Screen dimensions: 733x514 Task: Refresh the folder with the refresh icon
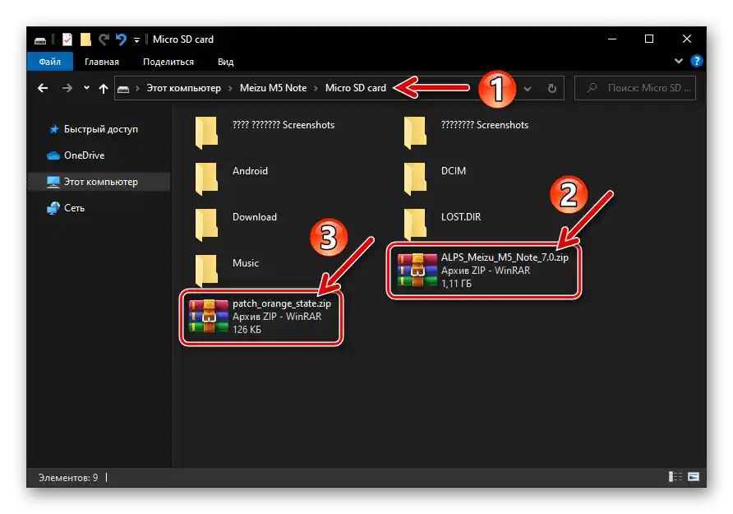tap(552, 88)
